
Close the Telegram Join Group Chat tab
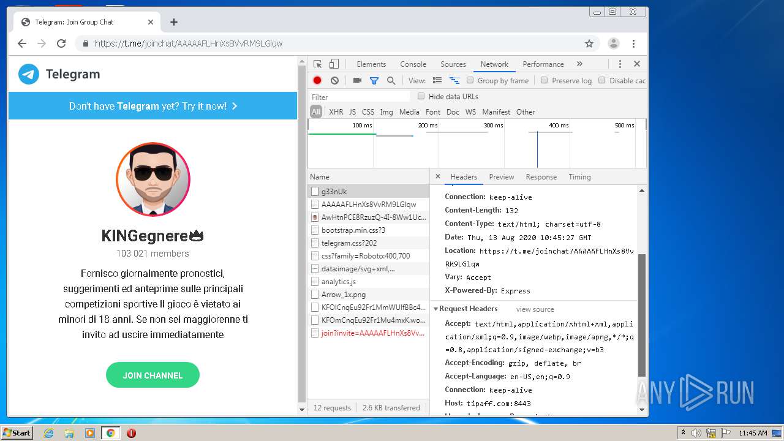pos(151,22)
